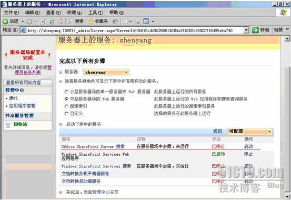The image size is (291, 200).
Task: Click the Edit page toolbar icon
Action: (146, 22)
